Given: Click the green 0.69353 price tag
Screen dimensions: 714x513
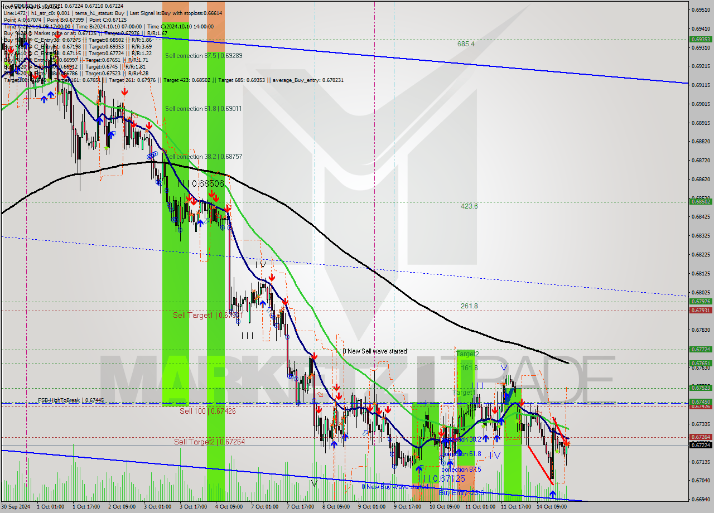Looking at the screenshot, I should pyautogui.click(x=701, y=39).
